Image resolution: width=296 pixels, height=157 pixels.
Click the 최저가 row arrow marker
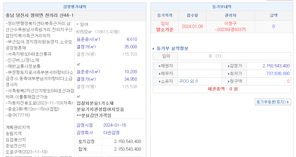coord(228,74)
